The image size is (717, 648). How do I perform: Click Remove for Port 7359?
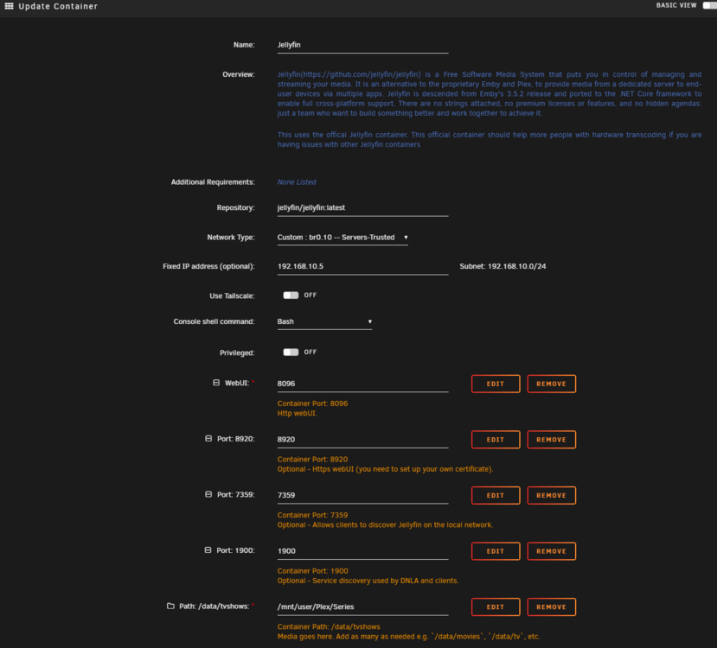[552, 495]
